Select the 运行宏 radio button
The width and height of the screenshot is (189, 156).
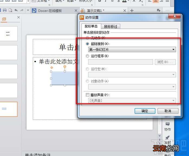tap(87, 69)
